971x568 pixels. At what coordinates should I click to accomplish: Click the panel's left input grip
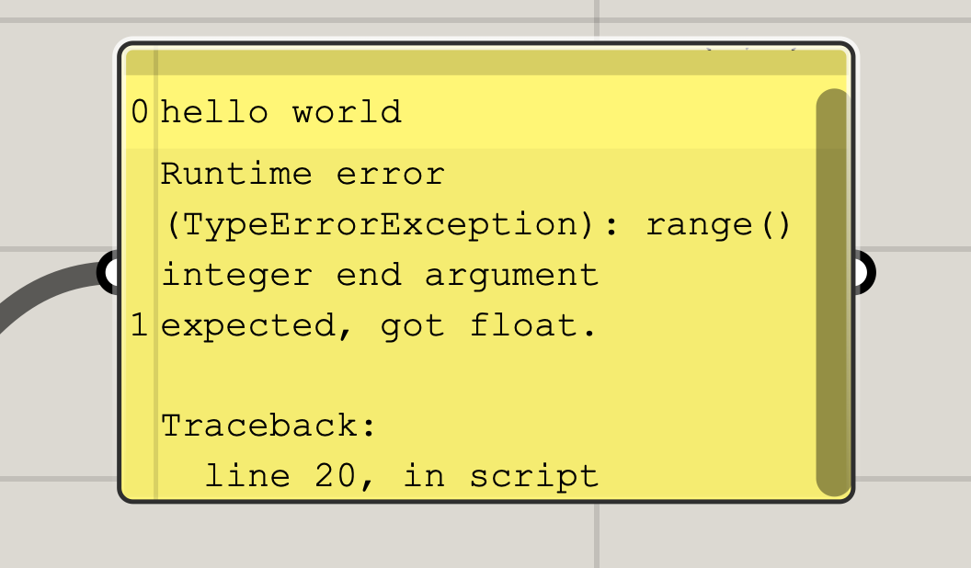(x=109, y=272)
